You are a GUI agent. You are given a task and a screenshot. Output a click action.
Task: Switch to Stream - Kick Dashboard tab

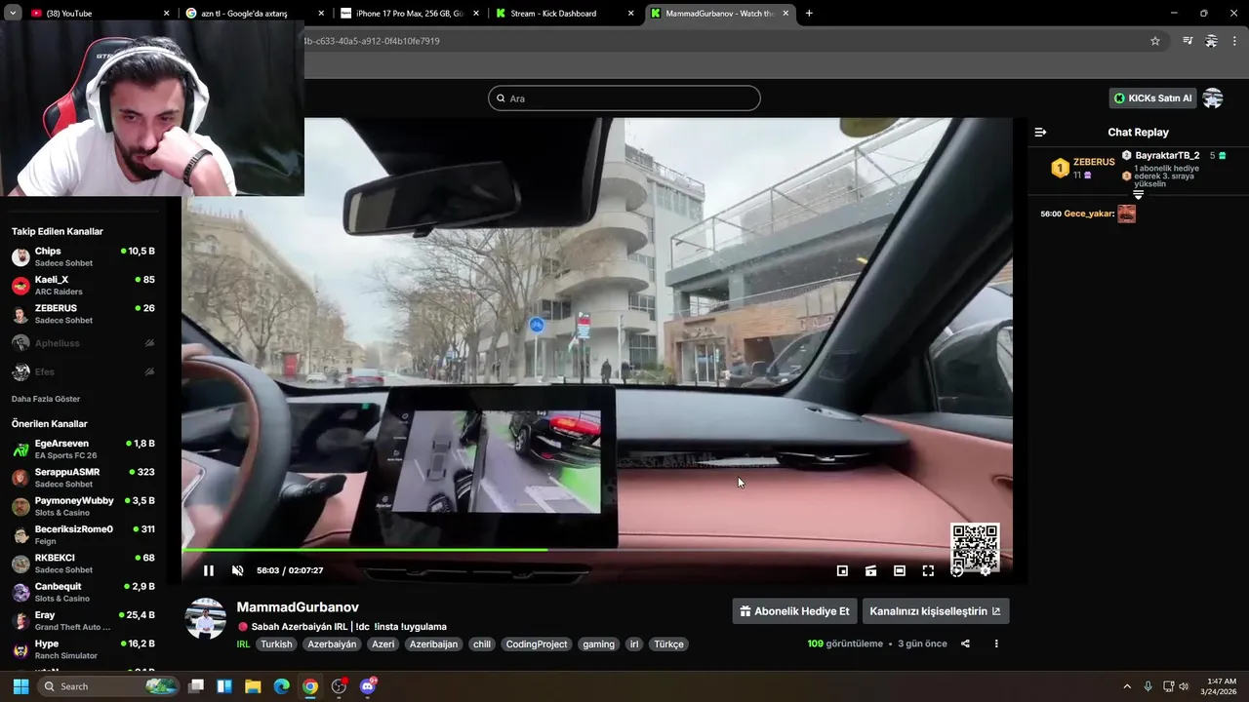pyautogui.click(x=564, y=14)
